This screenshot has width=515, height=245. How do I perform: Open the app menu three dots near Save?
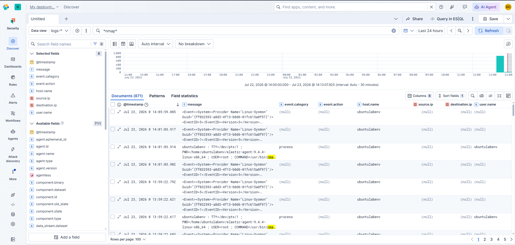[473, 19]
